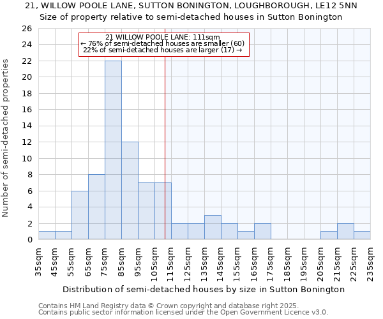Screen dimensions: 383x319
Task: Select the bar with height 12
Action: click(x=130, y=191)
